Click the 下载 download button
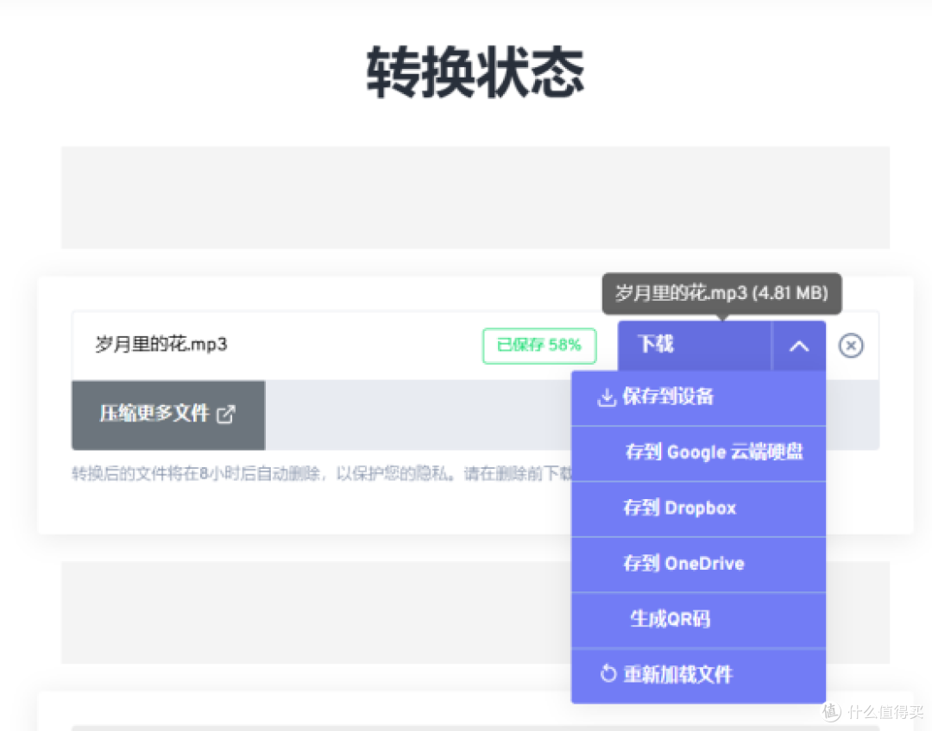932x731 pixels. point(694,345)
